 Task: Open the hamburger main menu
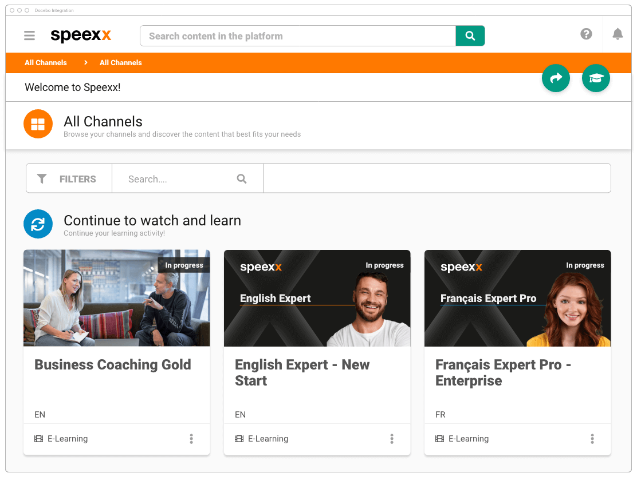click(x=29, y=35)
